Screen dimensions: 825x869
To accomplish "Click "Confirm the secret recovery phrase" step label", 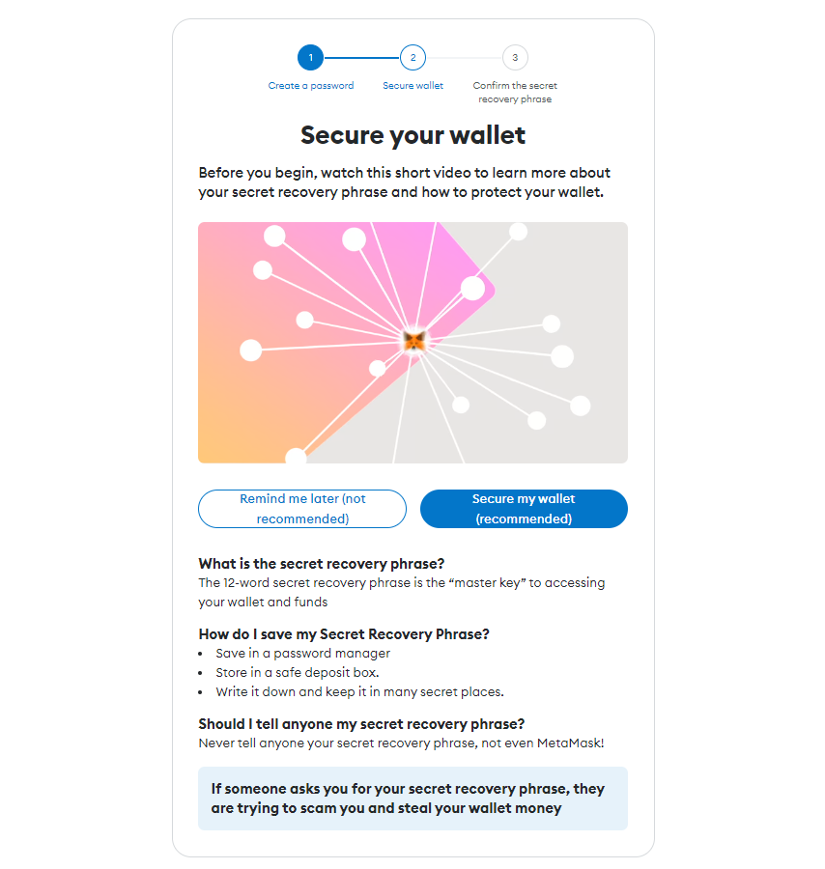I will [x=515, y=92].
